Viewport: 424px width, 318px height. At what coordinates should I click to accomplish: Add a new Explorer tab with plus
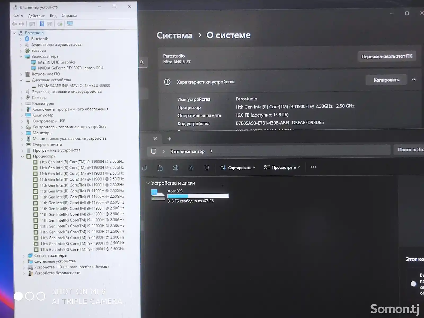pyautogui.click(x=169, y=139)
